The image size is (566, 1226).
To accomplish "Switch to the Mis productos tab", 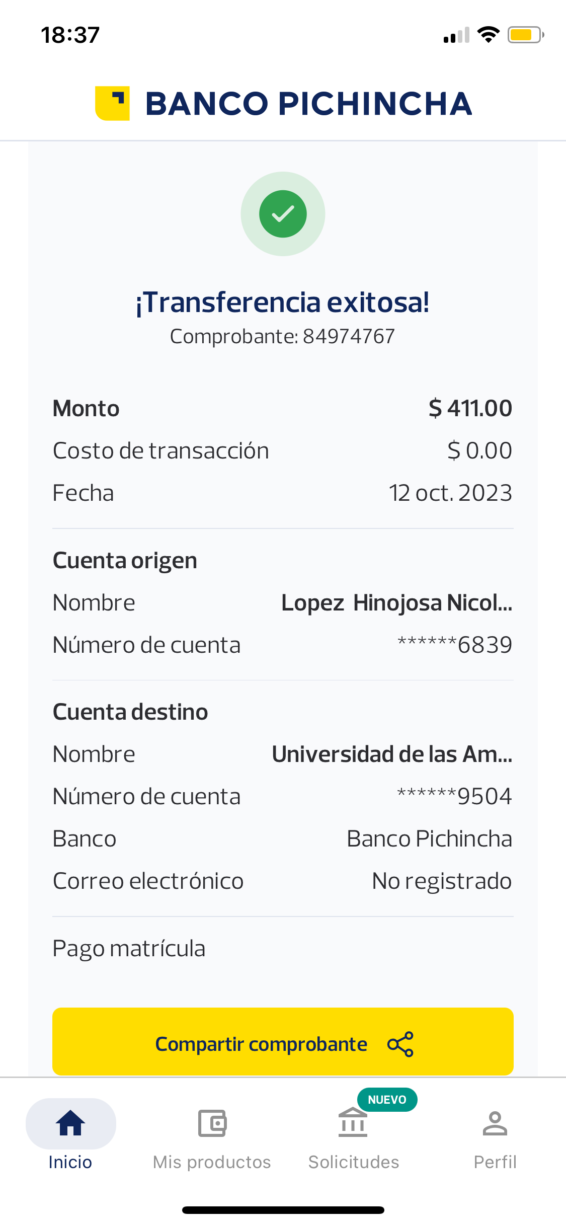I will click(x=212, y=1162).
